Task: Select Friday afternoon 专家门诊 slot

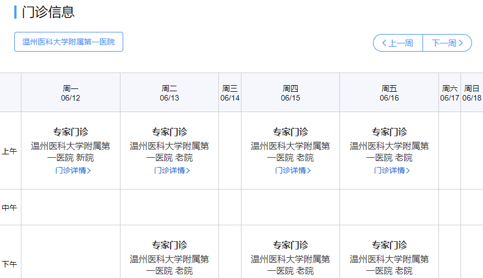Action: (x=389, y=245)
